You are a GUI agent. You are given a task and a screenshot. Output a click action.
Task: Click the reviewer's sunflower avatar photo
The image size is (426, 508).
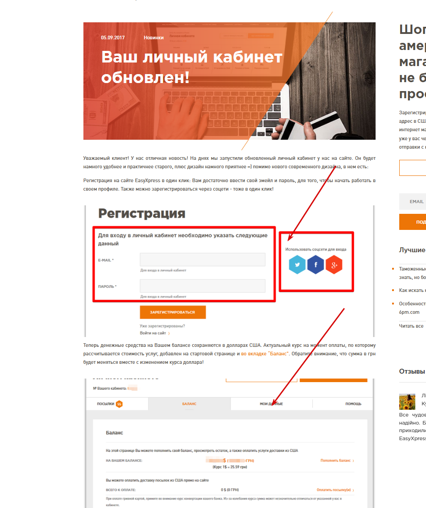pyautogui.click(x=407, y=402)
